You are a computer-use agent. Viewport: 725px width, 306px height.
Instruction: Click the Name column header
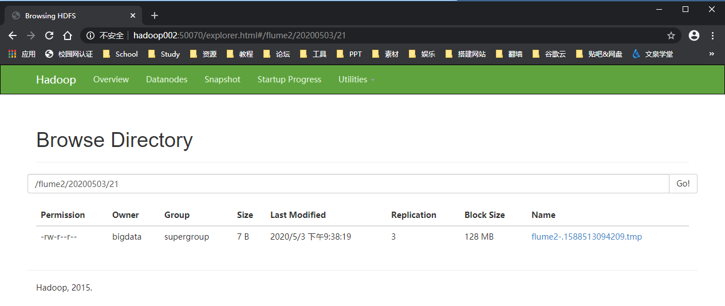[543, 215]
